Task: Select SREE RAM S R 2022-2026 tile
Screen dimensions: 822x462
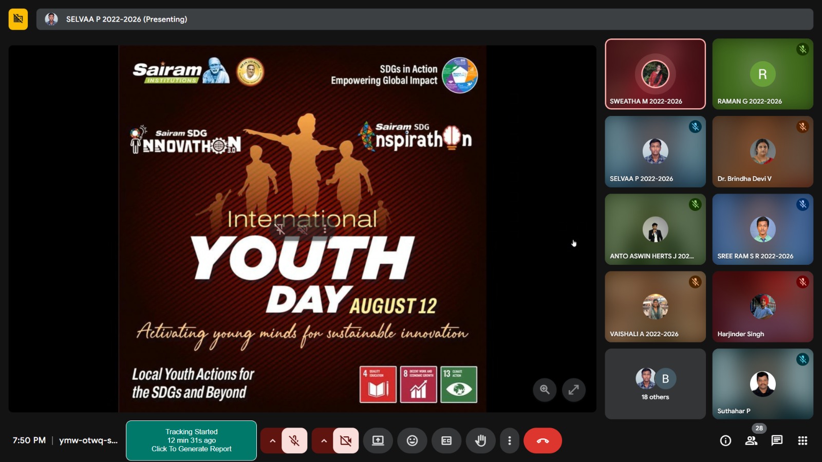Action: (762, 229)
